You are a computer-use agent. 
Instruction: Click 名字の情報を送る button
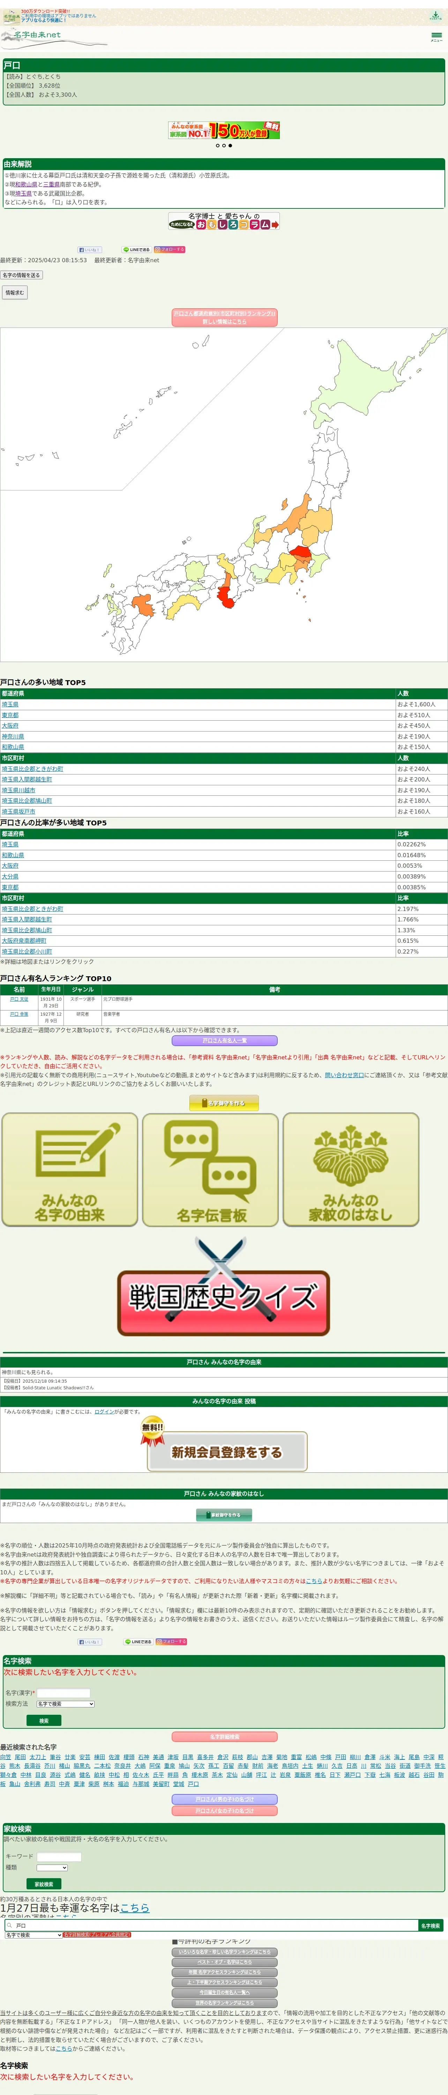(x=21, y=275)
